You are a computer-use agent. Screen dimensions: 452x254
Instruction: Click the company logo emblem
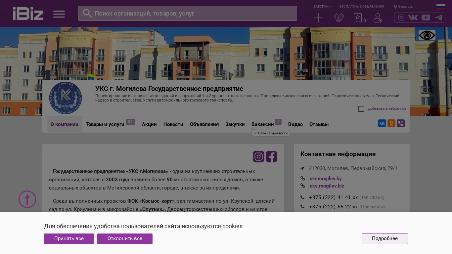click(x=66, y=98)
